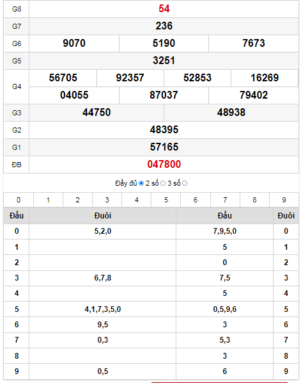Viewport: 301px width, 383px height.
Task: Choose digit filter 8 in number strip
Action: 254,200
